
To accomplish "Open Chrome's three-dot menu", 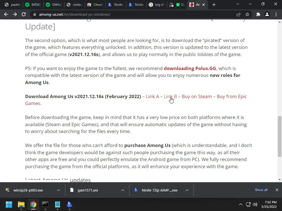I will [276, 14].
